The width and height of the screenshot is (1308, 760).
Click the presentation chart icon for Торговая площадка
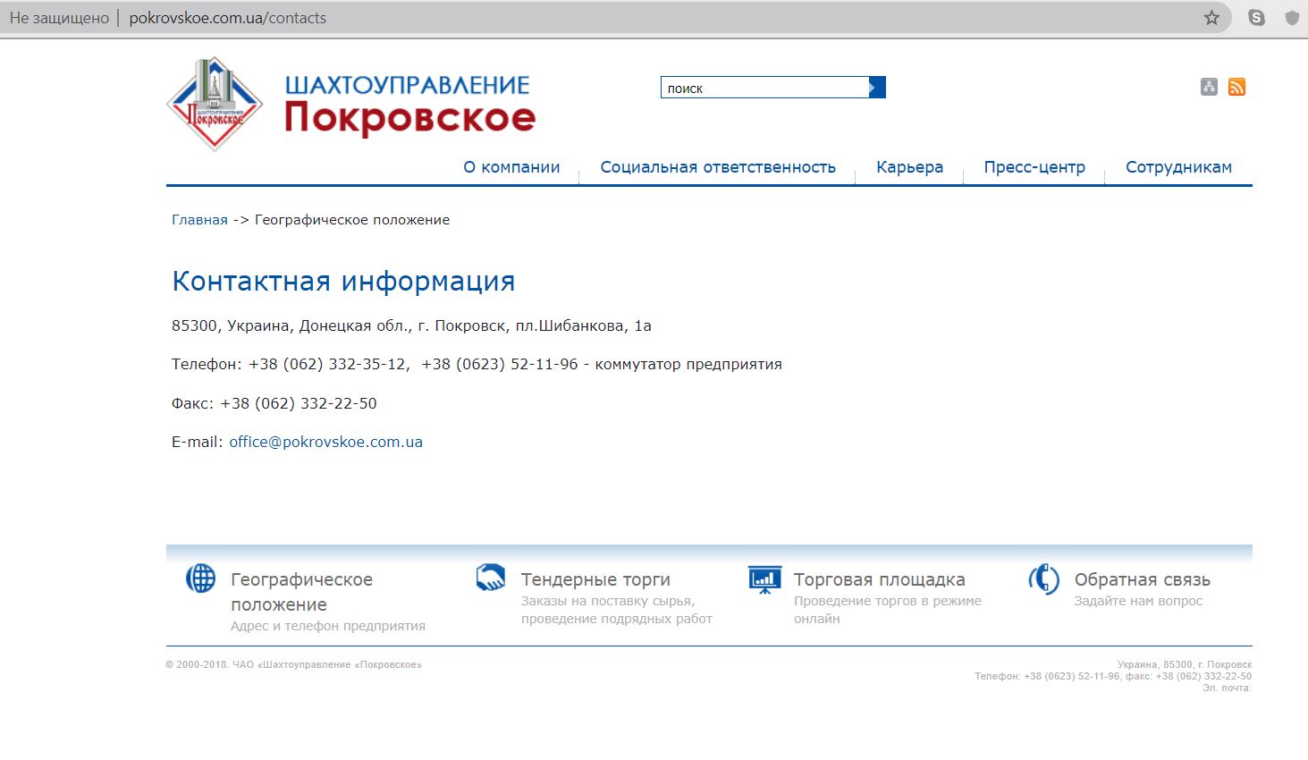764,580
